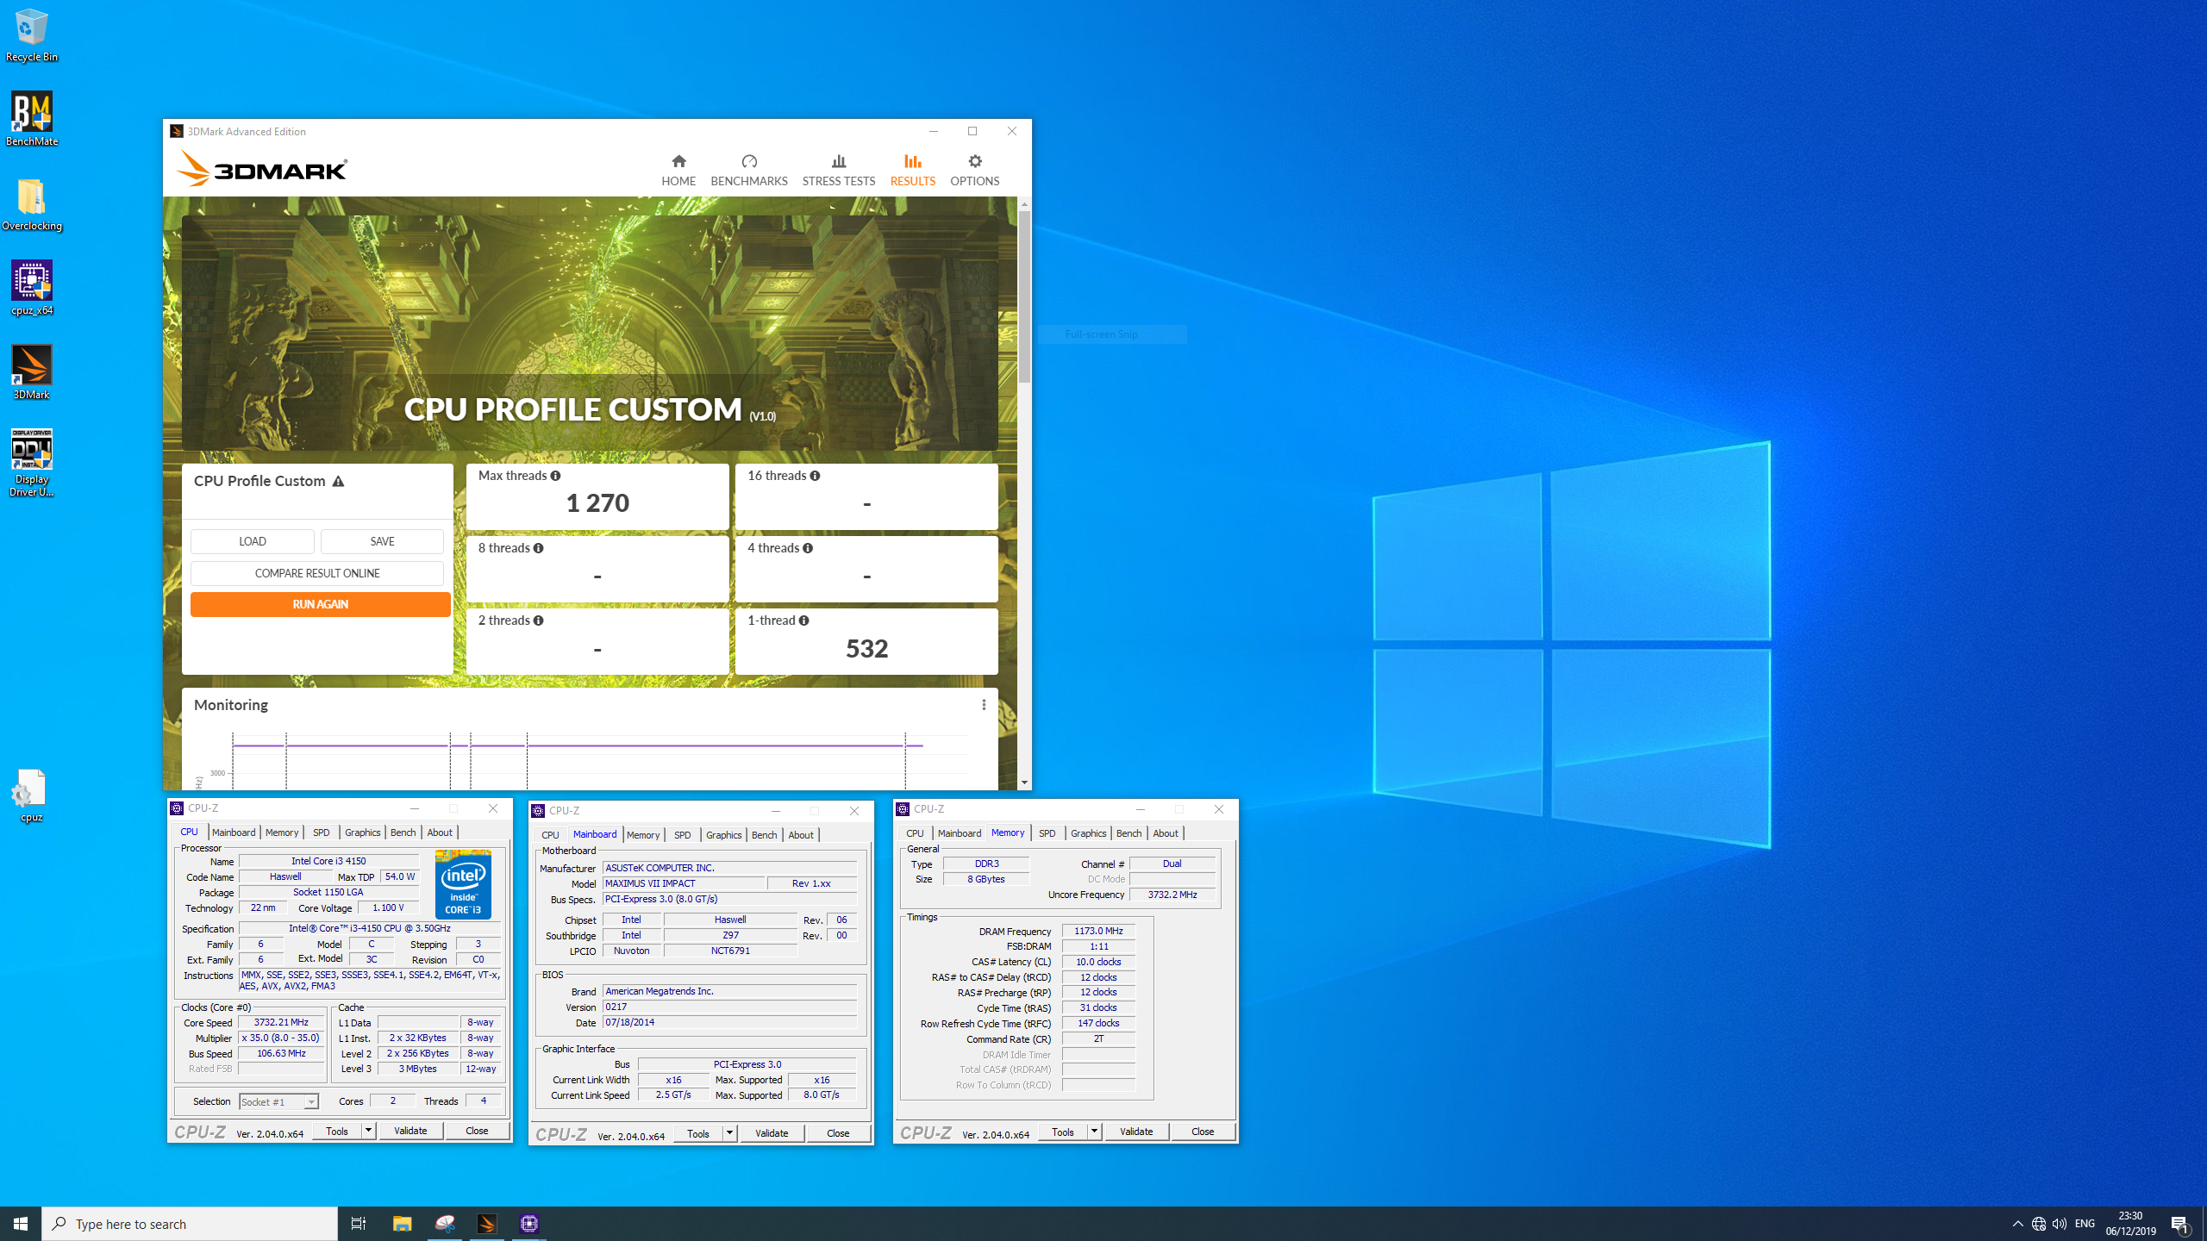Open volume control in system tray
The width and height of the screenshot is (2207, 1241).
pyautogui.click(x=2060, y=1224)
